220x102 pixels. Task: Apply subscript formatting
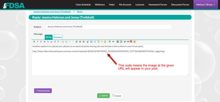[x=48, y=42]
